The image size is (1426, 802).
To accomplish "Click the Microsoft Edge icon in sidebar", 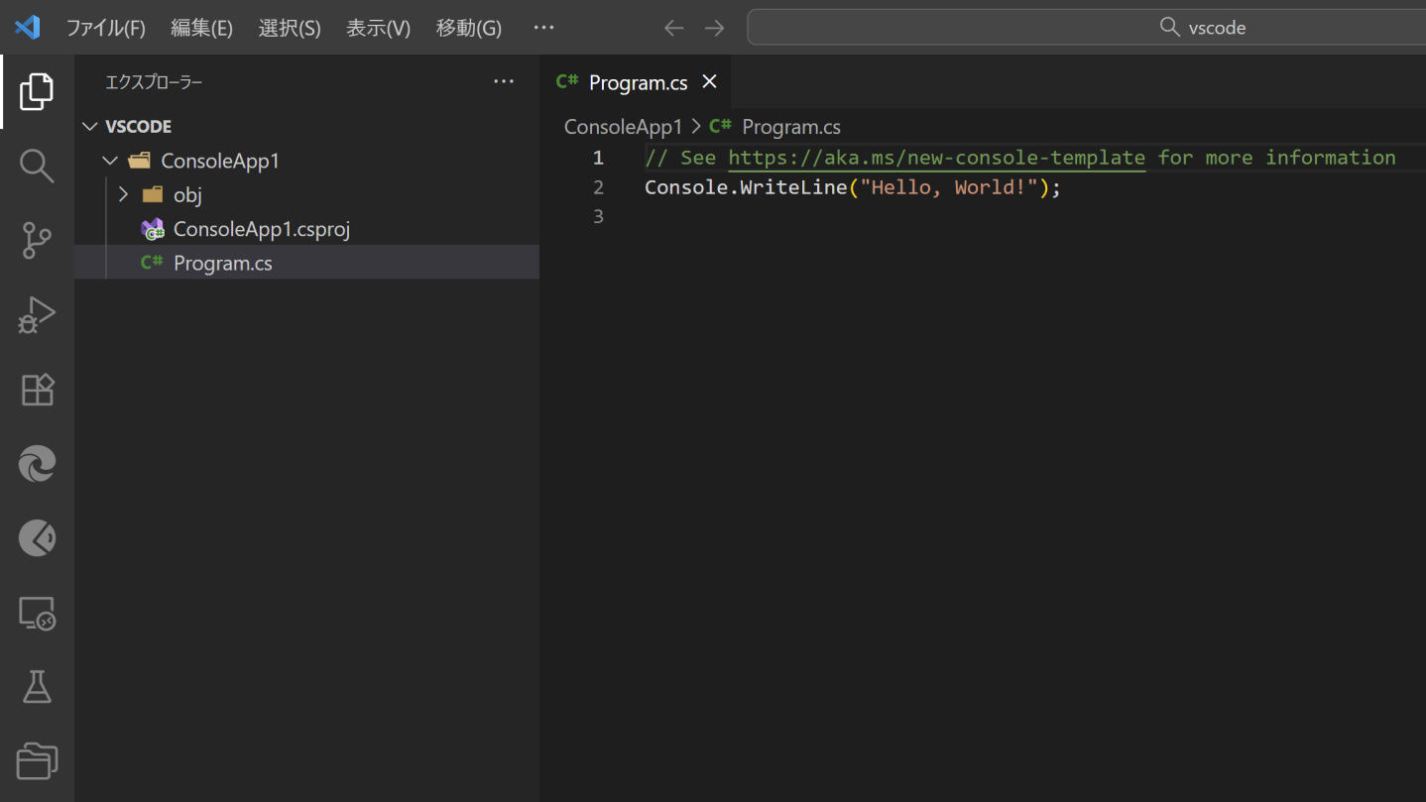I will pos(37,464).
